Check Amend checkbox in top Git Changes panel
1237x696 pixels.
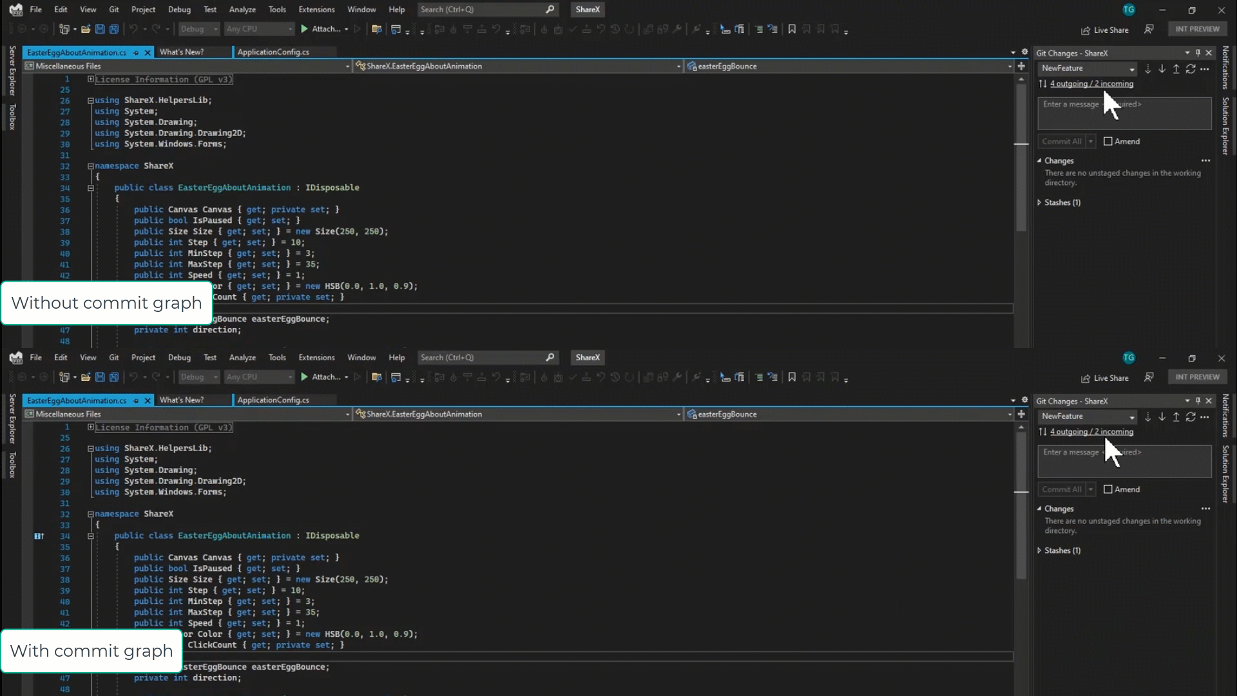[x=1108, y=141]
